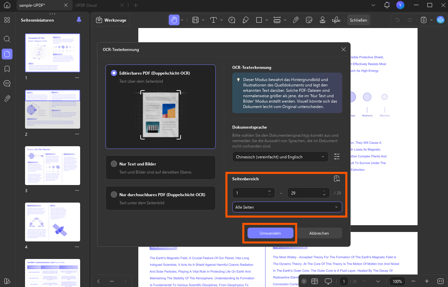Select the hand tool

click(x=174, y=20)
